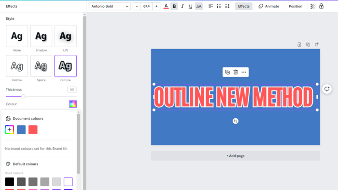Viewport: 338px width, 190px height.
Task: Choose the lightest grey default colour
Action: click(56, 182)
